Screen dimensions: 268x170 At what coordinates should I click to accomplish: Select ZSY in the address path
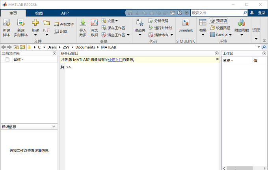pos(66,47)
